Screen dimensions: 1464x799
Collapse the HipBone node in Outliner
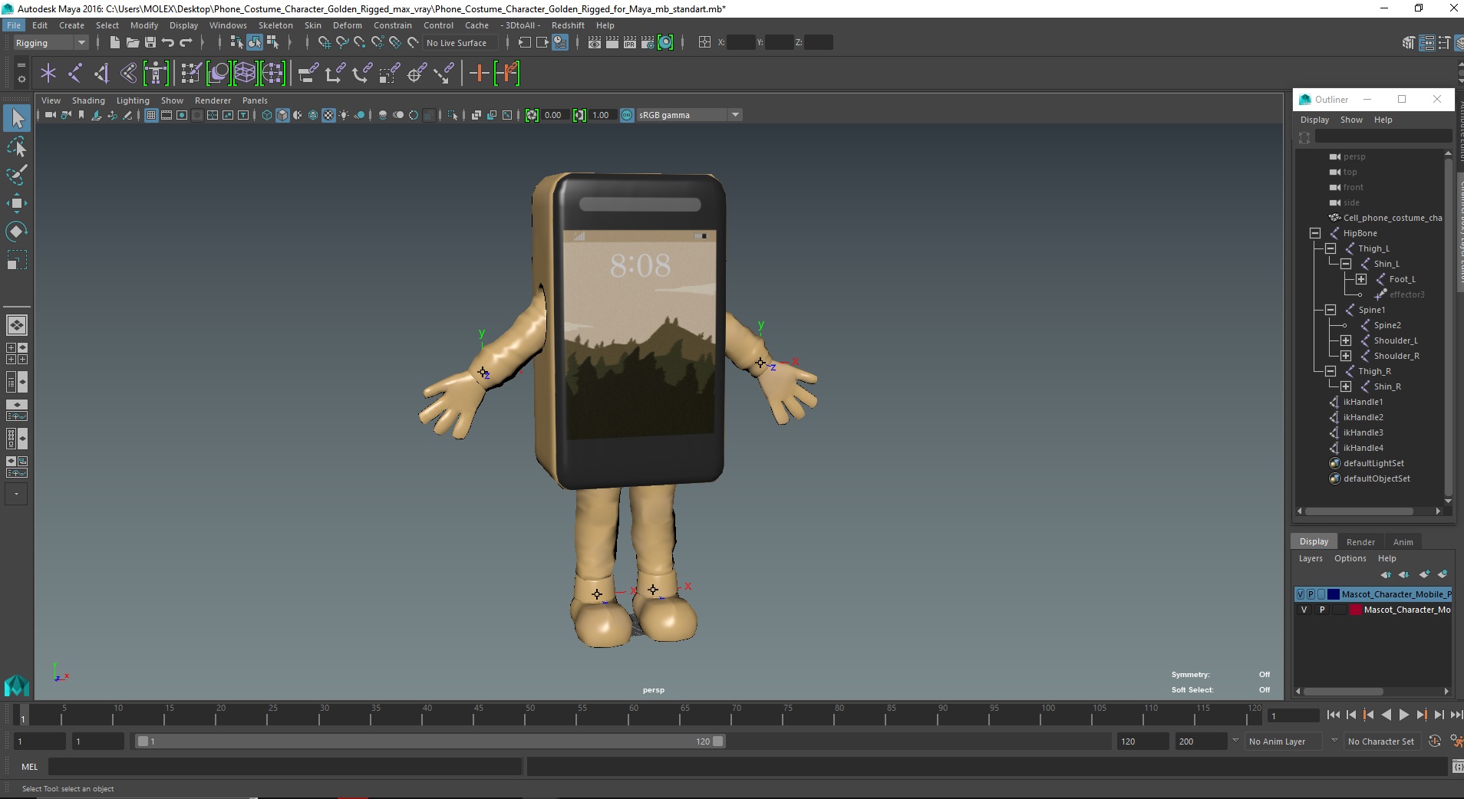(x=1315, y=233)
